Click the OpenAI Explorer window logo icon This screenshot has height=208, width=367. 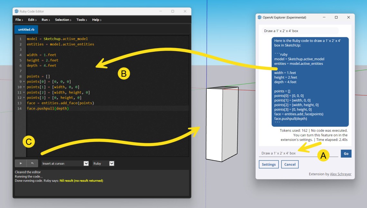(x=259, y=17)
